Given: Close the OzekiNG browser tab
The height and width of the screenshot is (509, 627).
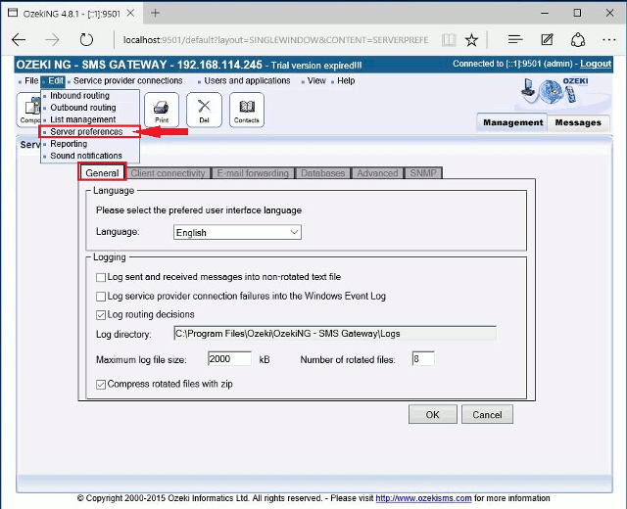Looking at the screenshot, I should click(130, 13).
